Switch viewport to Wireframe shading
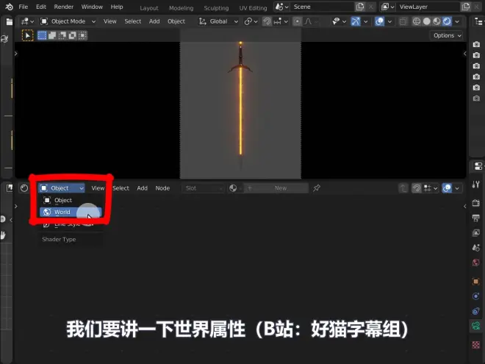The image size is (485, 364). (417, 21)
